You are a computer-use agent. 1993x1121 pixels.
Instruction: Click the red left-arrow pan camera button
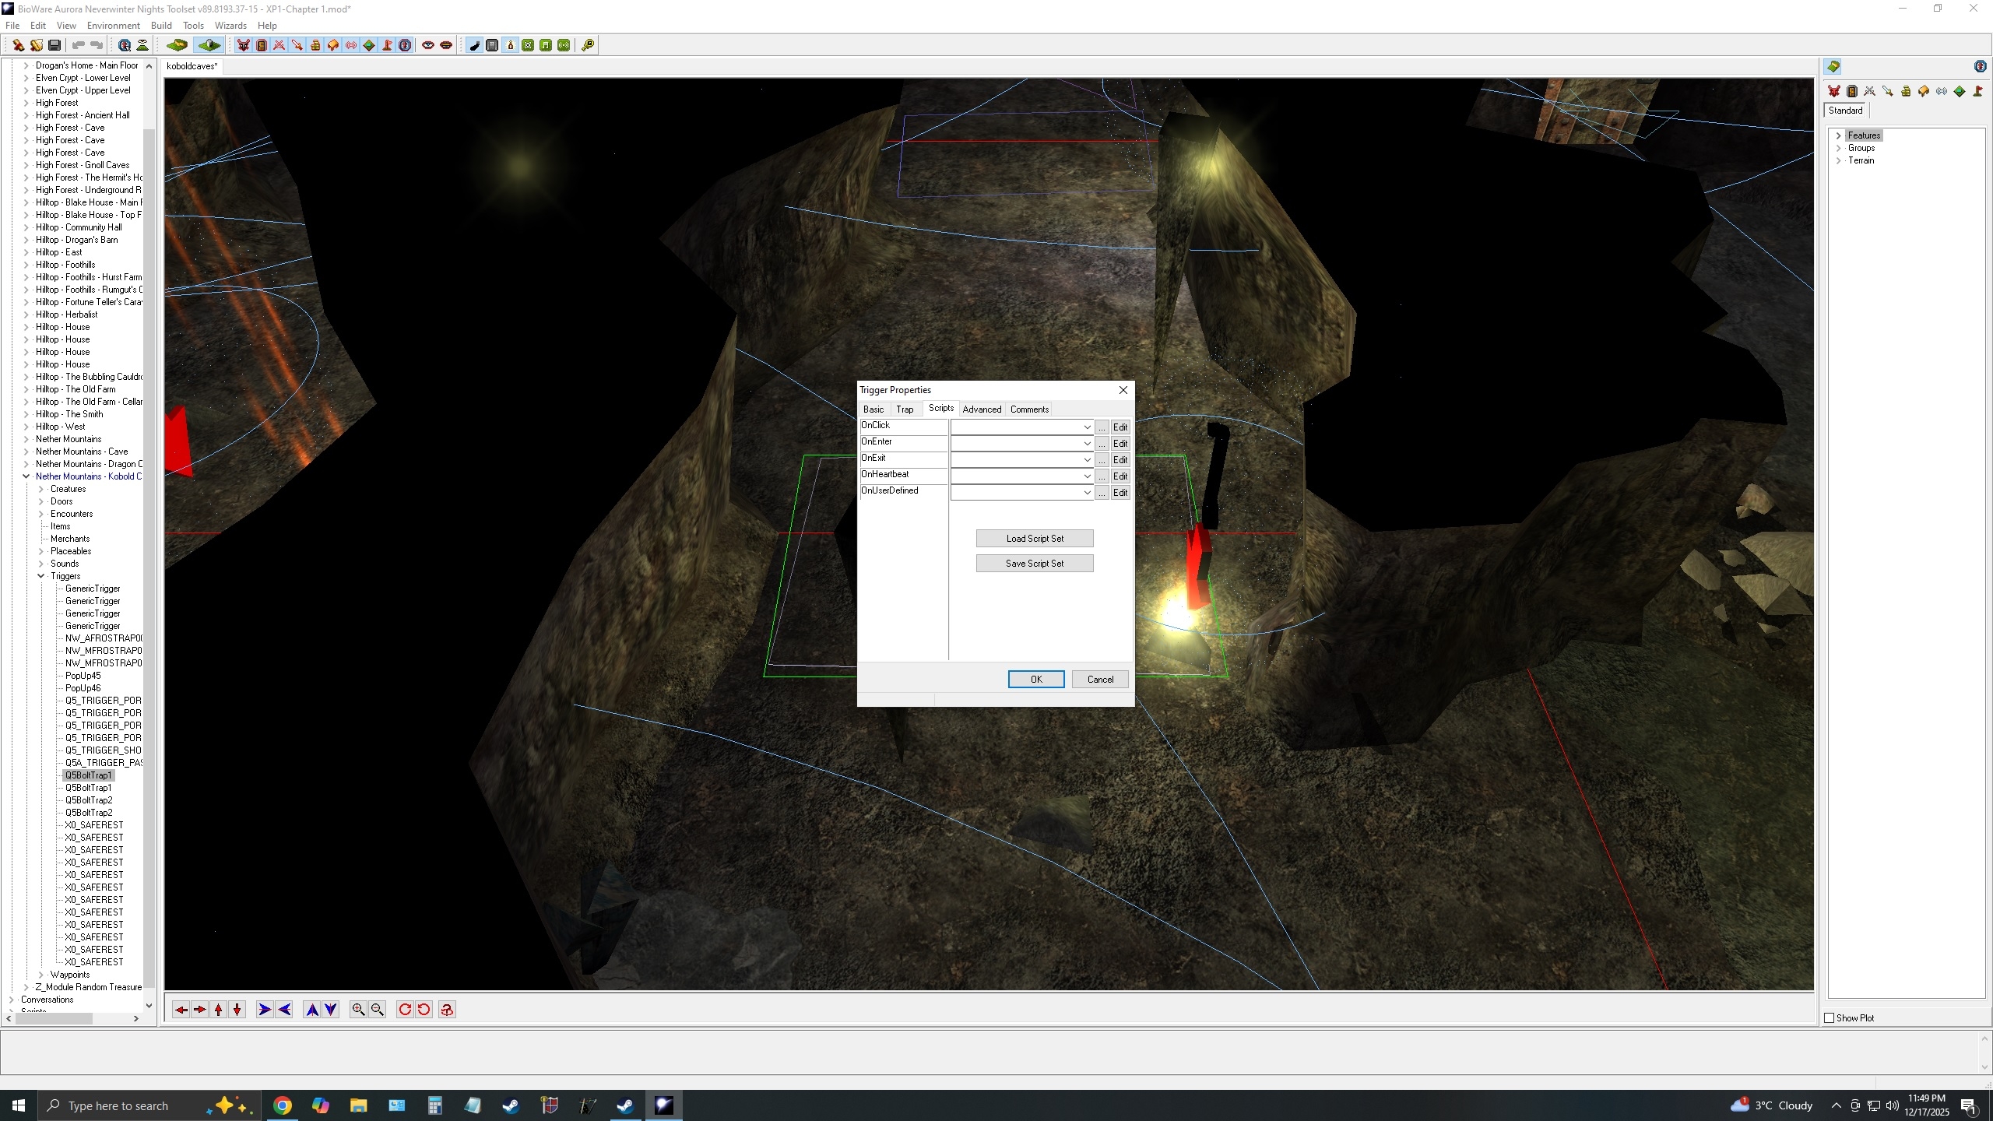point(181,1010)
